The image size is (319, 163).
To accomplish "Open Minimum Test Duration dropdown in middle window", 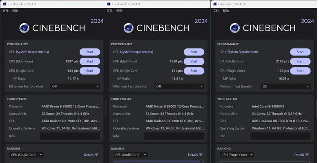I will [179, 86].
